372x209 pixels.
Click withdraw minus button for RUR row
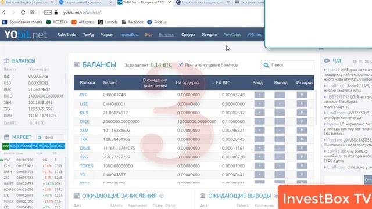[x=280, y=112]
